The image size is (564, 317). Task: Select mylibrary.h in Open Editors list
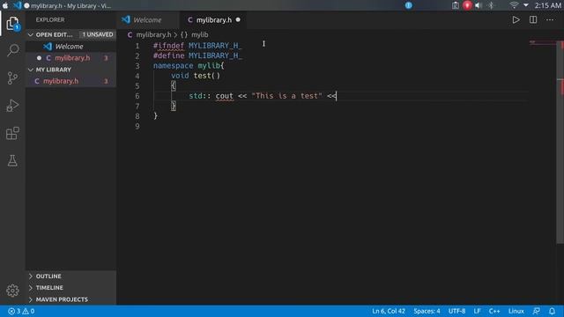point(70,58)
